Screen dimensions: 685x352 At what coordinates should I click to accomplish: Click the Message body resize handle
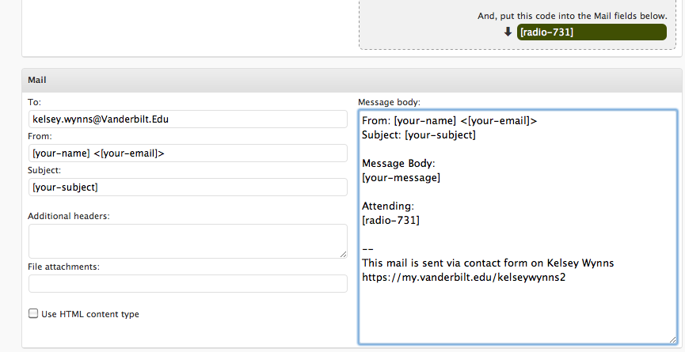pos(672,339)
